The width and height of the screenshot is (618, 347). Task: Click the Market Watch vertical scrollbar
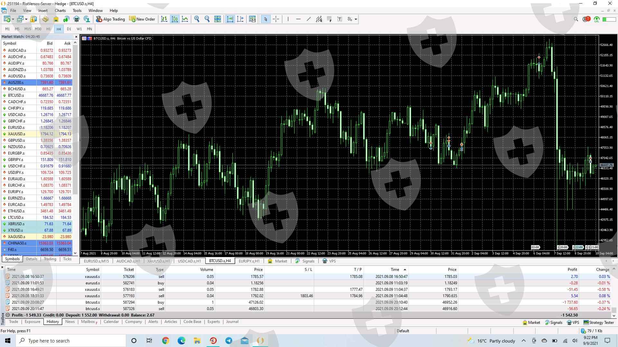click(x=75, y=129)
